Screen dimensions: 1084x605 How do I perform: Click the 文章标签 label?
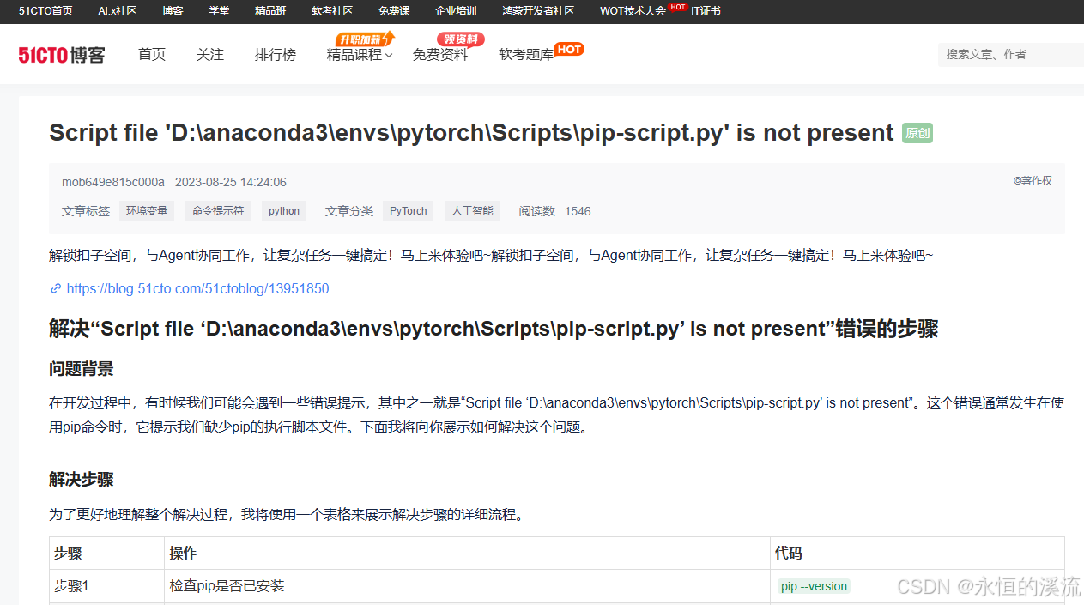86,211
